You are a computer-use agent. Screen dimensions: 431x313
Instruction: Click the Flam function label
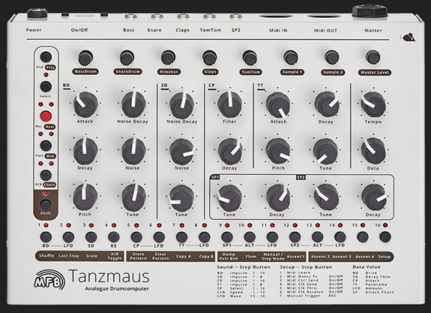(251, 257)
